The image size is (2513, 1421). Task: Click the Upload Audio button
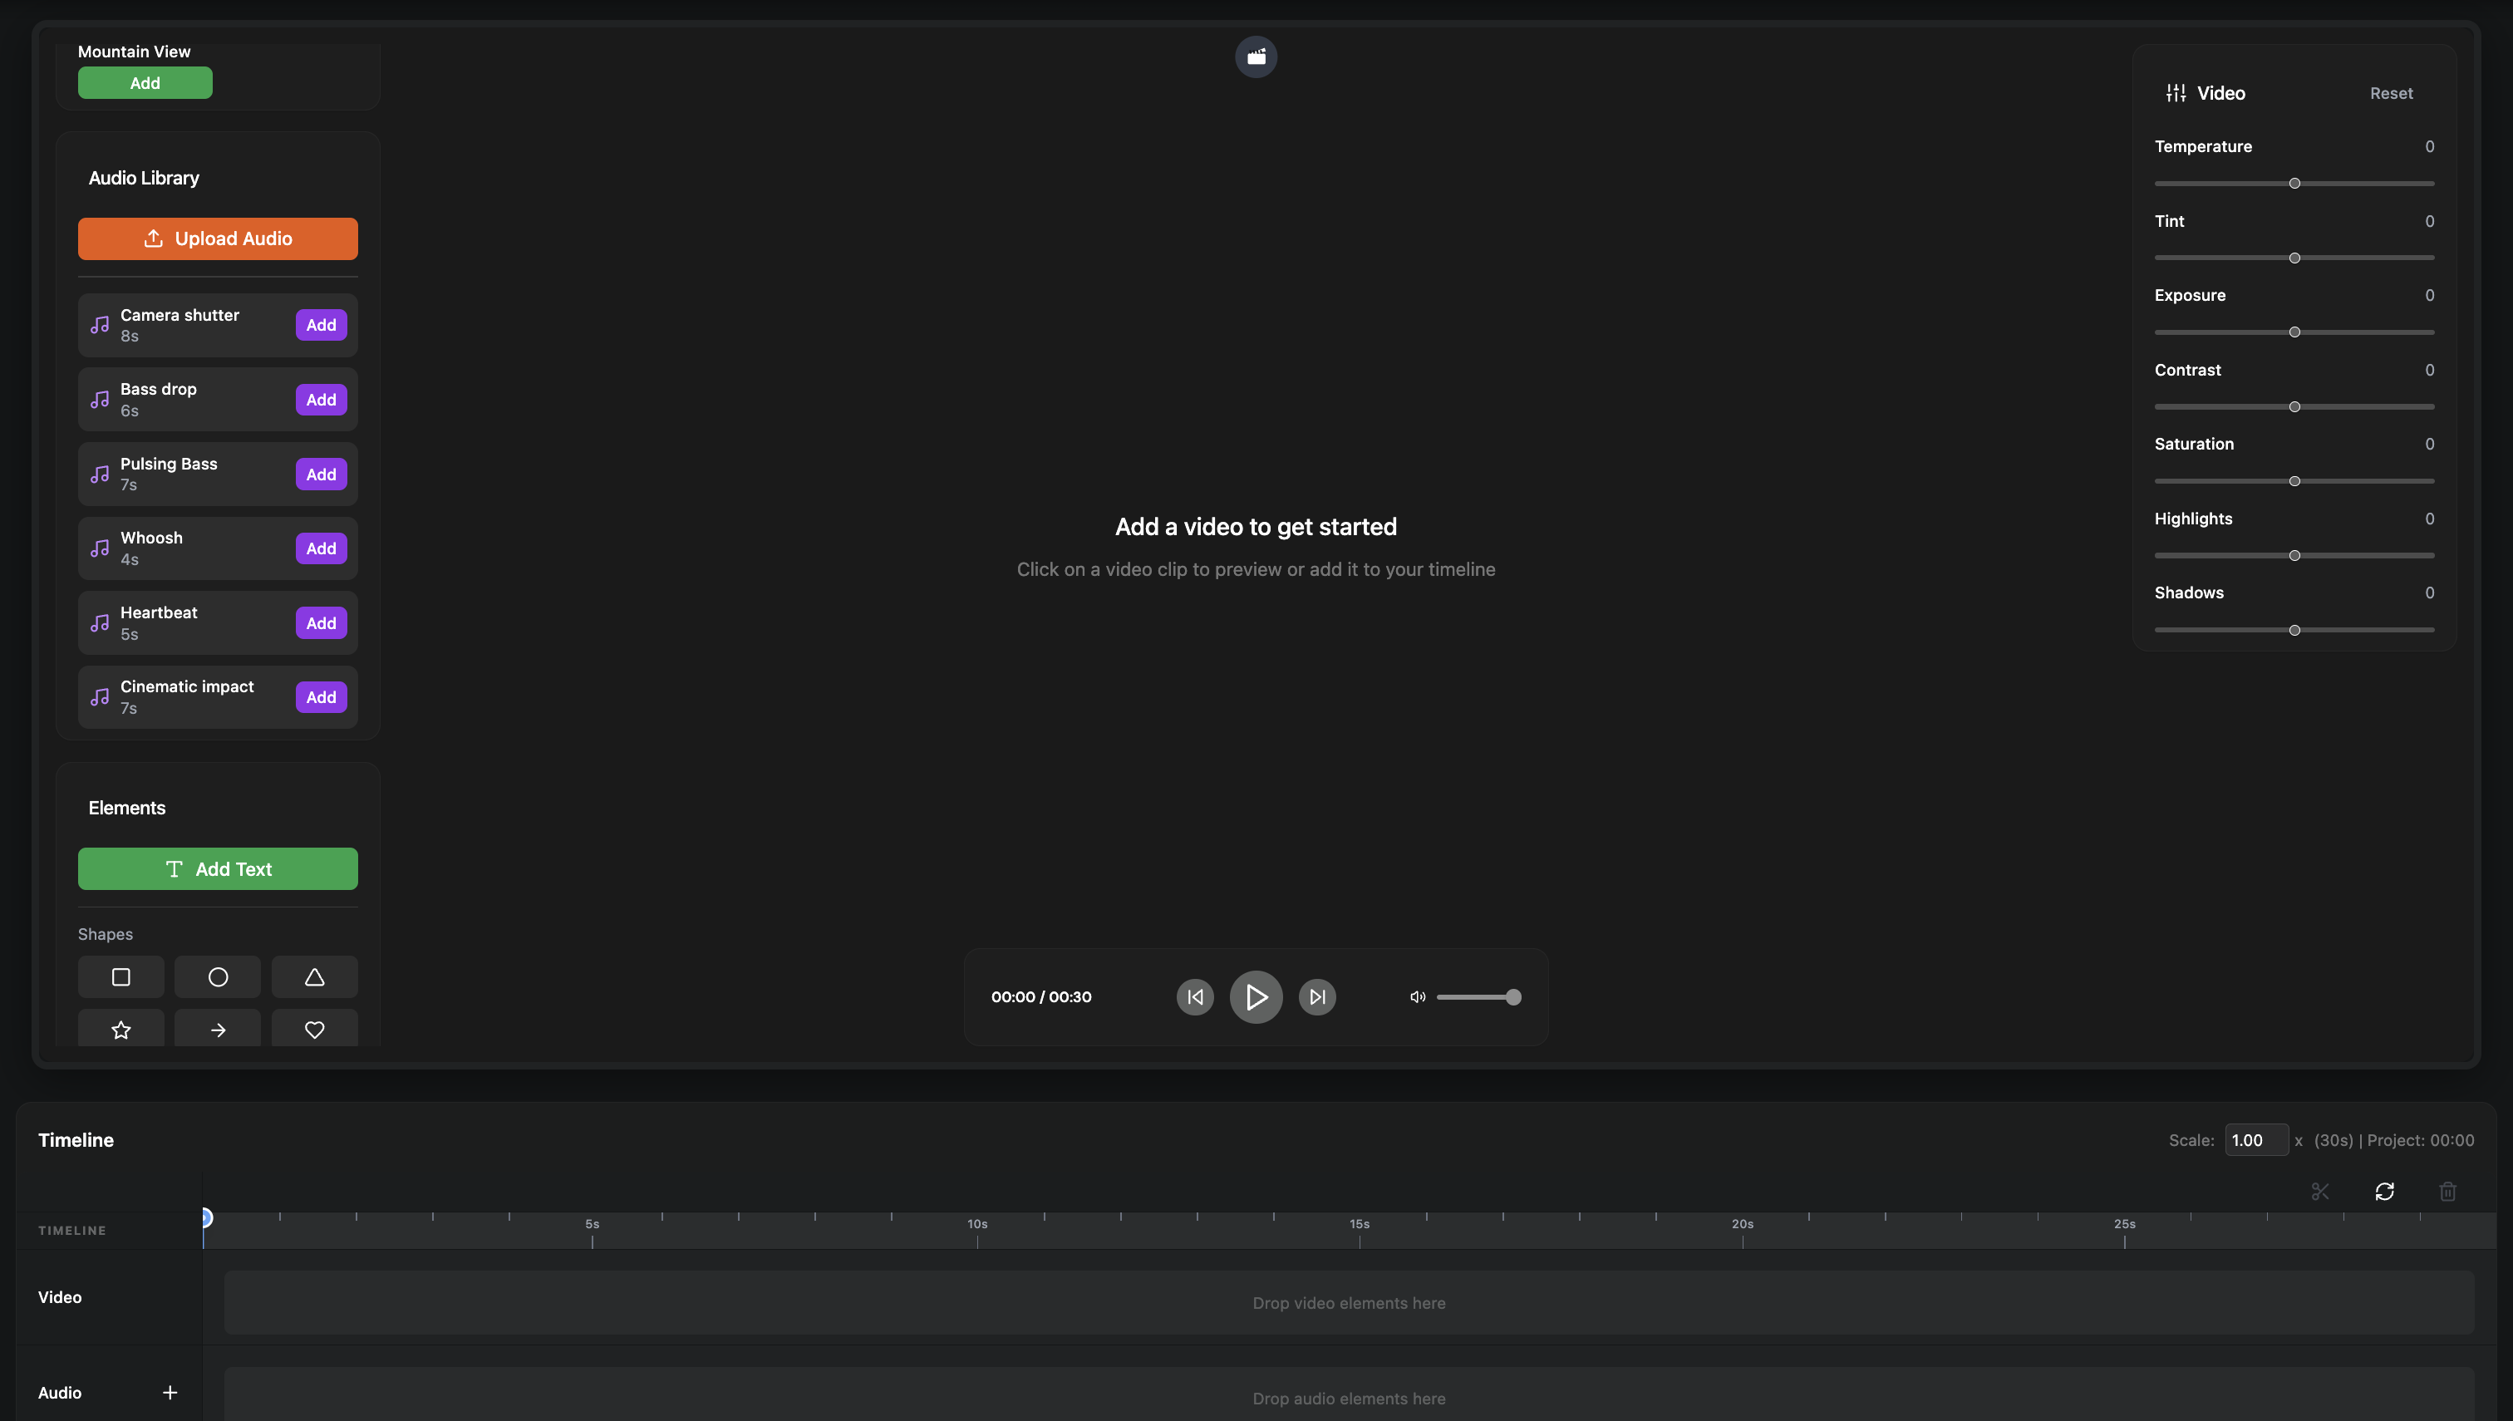[218, 239]
